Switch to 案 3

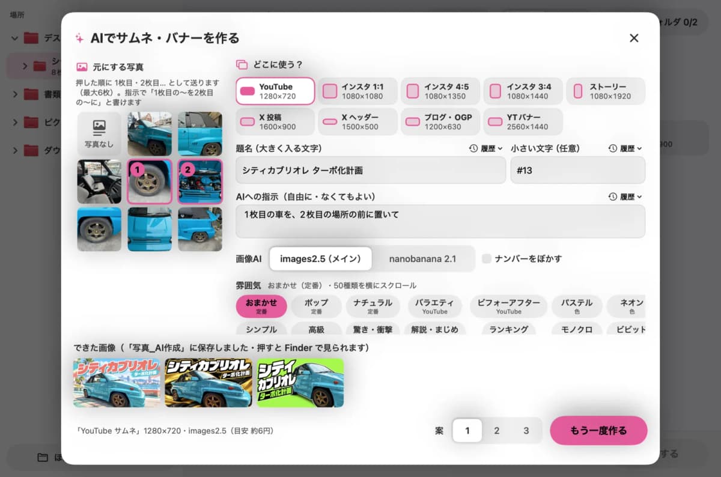click(526, 430)
